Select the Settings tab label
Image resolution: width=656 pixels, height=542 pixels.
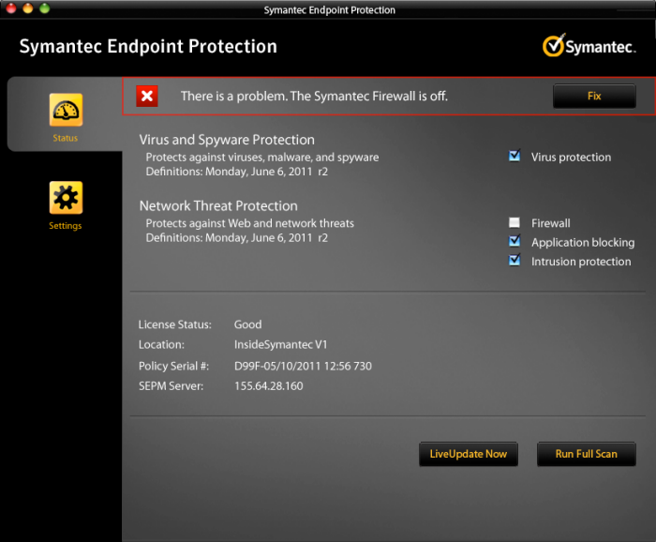(66, 226)
